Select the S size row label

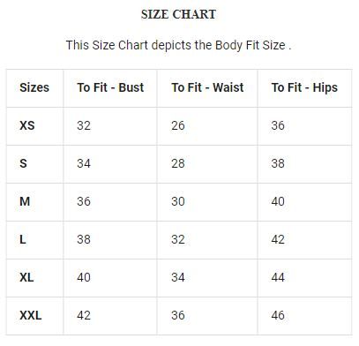23,163
